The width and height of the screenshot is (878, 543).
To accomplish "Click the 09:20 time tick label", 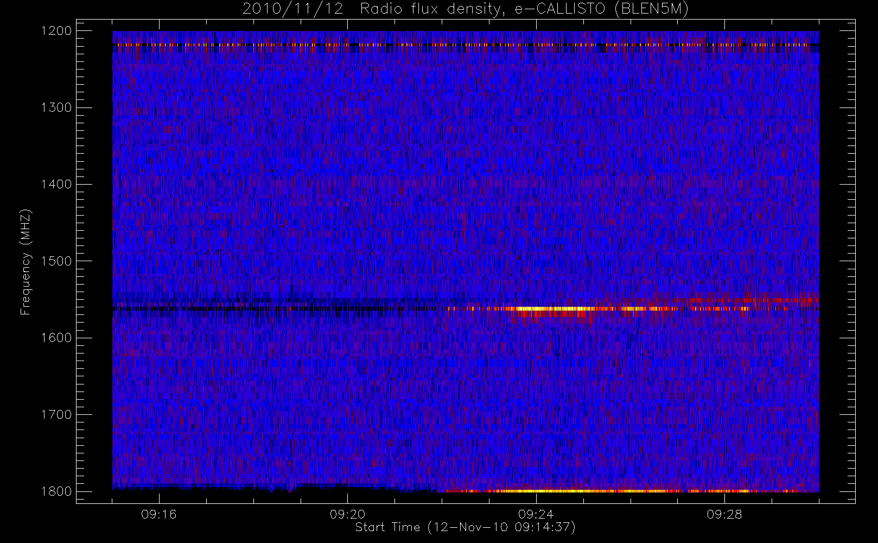I will click(x=347, y=514).
